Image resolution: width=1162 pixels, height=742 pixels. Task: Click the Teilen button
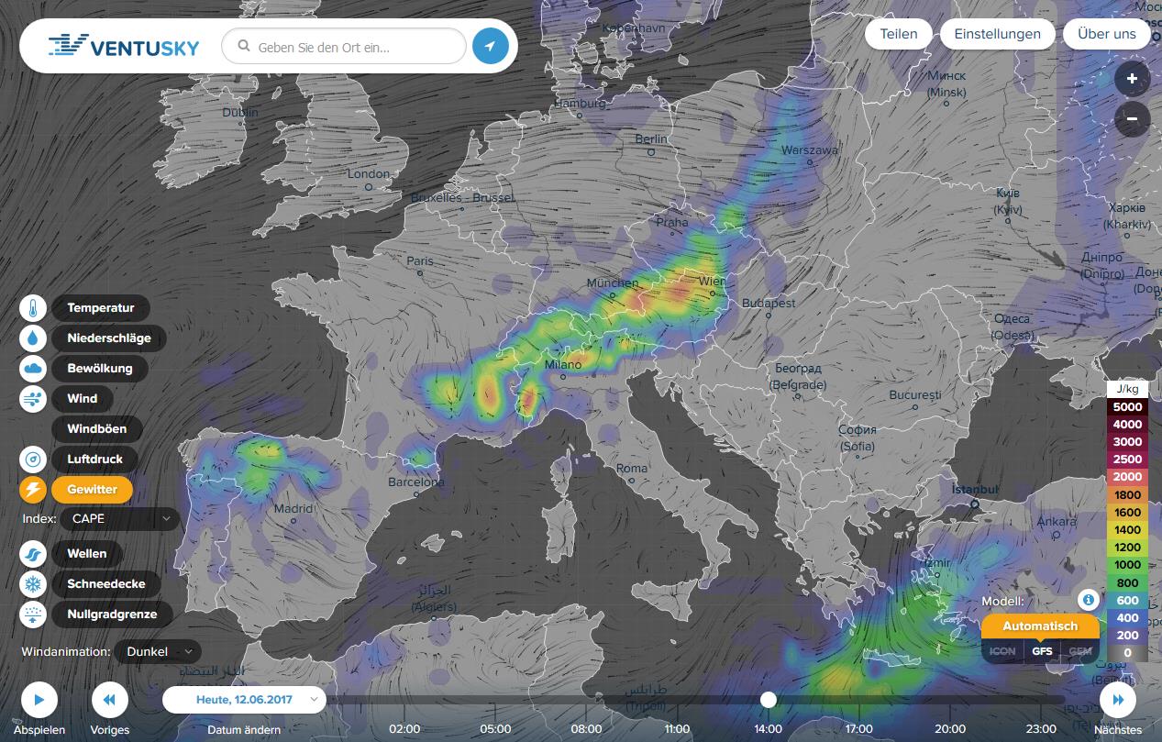899,34
